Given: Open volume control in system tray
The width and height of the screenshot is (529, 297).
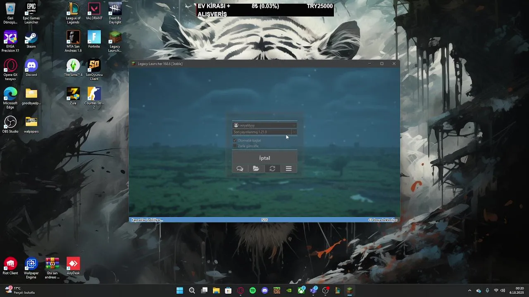Looking at the screenshot, I should [503, 290].
